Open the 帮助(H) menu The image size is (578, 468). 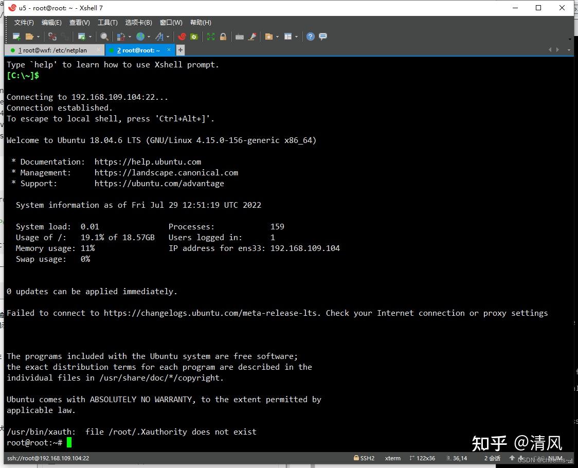click(x=201, y=23)
